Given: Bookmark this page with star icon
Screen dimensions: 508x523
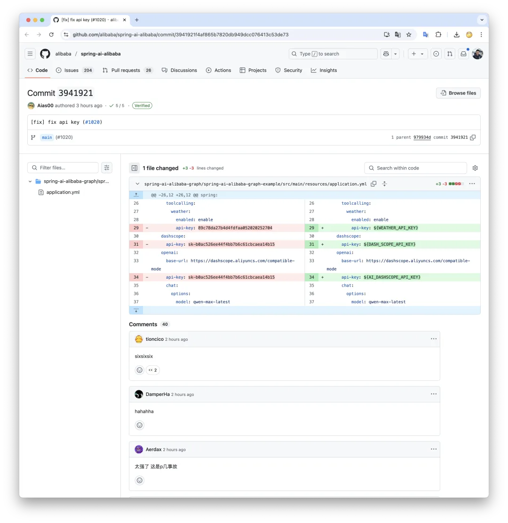Looking at the screenshot, I should [x=409, y=34].
